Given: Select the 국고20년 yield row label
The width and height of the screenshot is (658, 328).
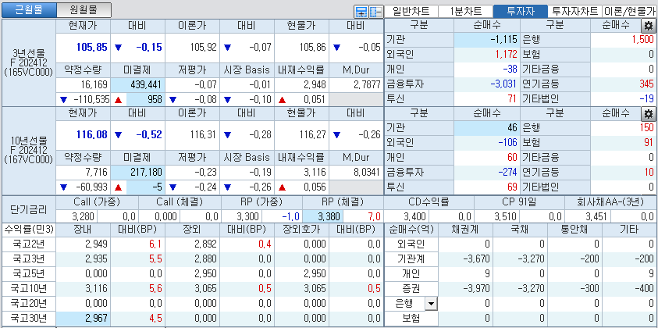Looking at the screenshot, I should click(29, 303).
